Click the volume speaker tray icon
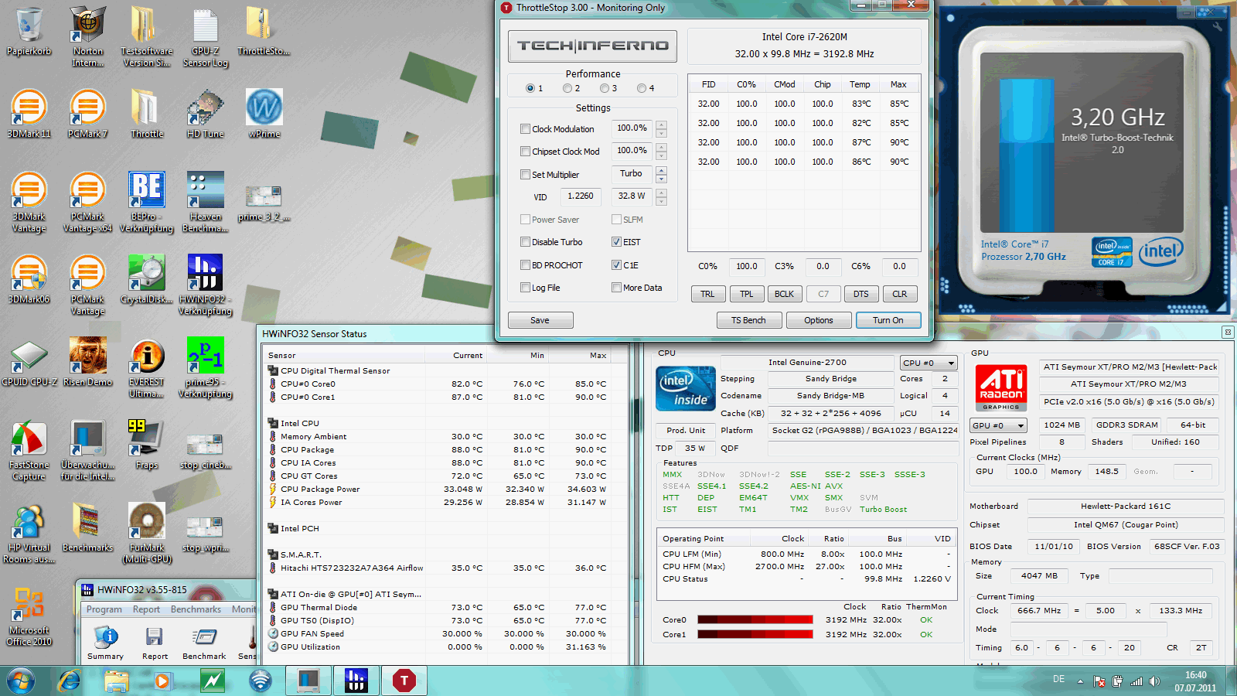 (1154, 681)
